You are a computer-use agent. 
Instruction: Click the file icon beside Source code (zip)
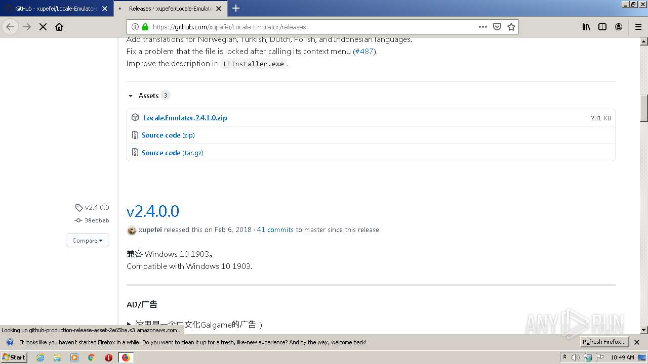pyautogui.click(x=135, y=135)
